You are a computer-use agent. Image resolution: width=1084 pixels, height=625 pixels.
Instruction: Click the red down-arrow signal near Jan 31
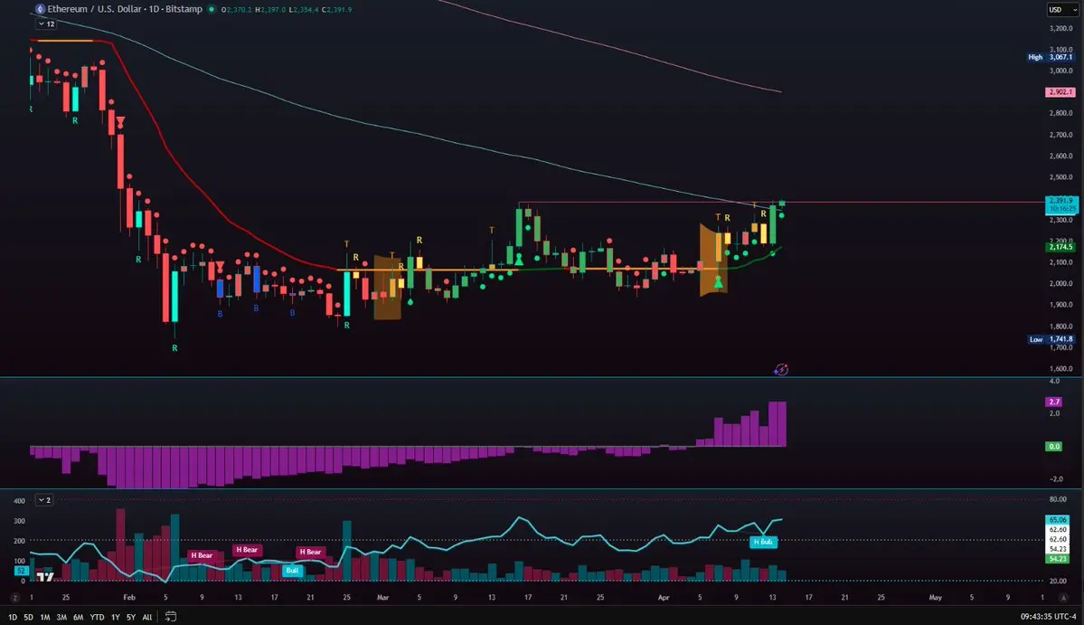120,122
